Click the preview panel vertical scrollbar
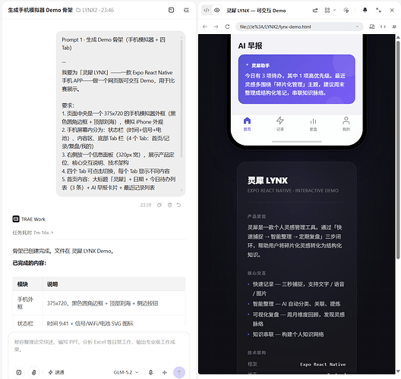This screenshot has width=401, height=379. point(398,149)
